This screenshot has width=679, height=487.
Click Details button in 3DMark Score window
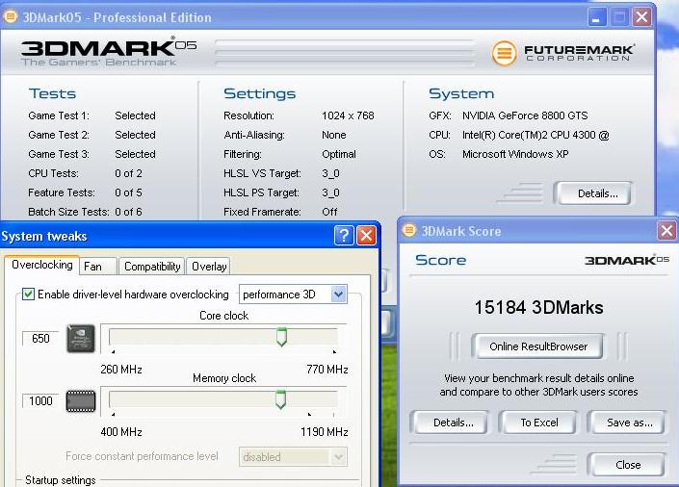click(453, 423)
